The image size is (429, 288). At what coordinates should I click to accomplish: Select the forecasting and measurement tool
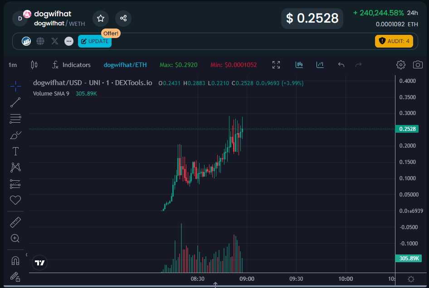(15, 184)
